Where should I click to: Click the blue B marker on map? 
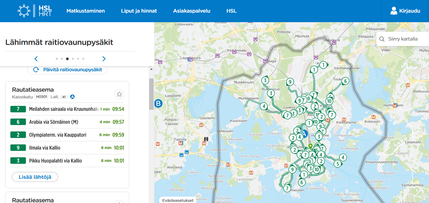(x=158, y=104)
